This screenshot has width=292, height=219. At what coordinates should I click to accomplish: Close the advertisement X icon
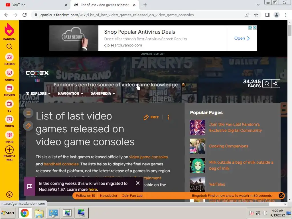(x=255, y=28)
